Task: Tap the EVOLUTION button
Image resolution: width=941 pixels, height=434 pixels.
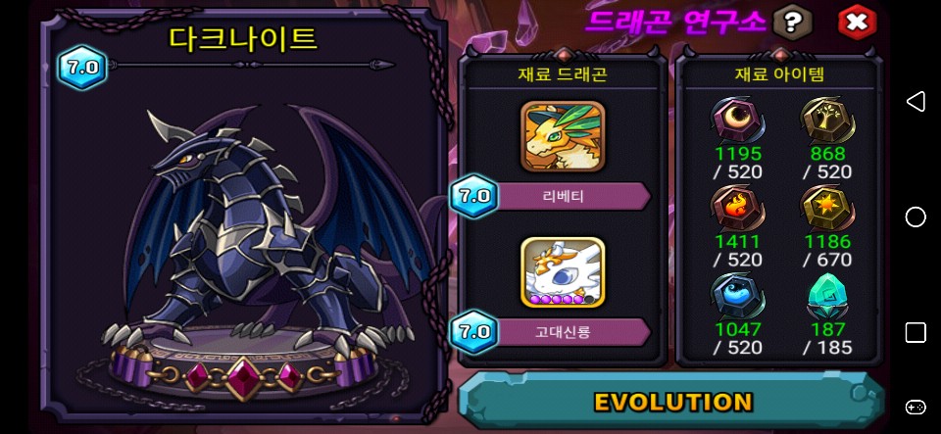Action: pyautogui.click(x=672, y=402)
